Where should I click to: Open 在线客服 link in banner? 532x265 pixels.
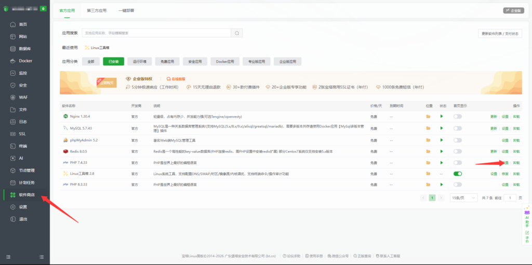[x=176, y=79]
